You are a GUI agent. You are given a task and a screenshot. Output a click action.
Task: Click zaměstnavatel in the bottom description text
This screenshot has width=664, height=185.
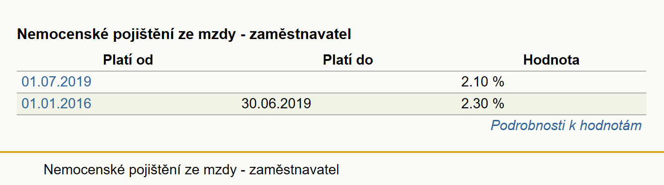click(x=294, y=170)
